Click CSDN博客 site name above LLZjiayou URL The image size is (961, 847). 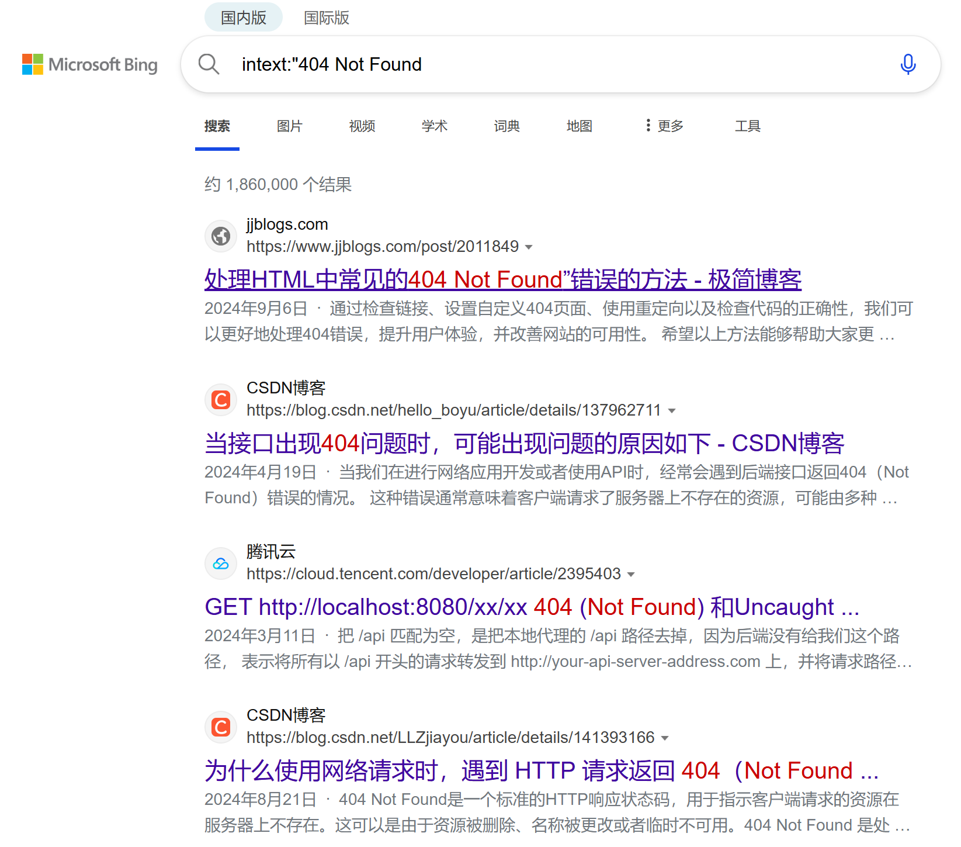pyautogui.click(x=286, y=715)
